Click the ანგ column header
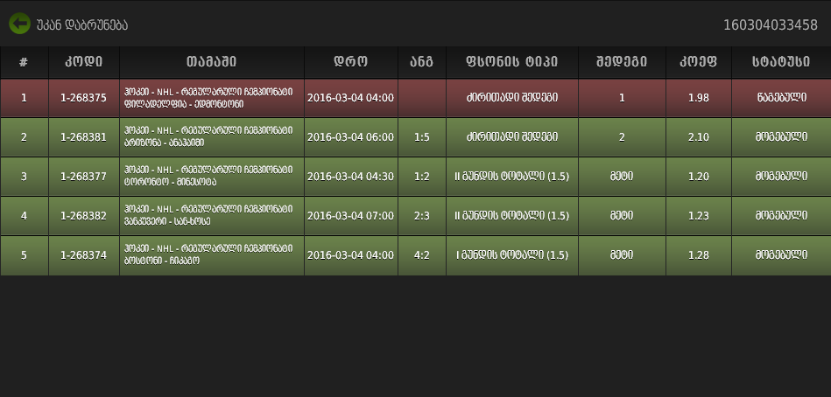The width and height of the screenshot is (831, 397). pyautogui.click(x=422, y=62)
